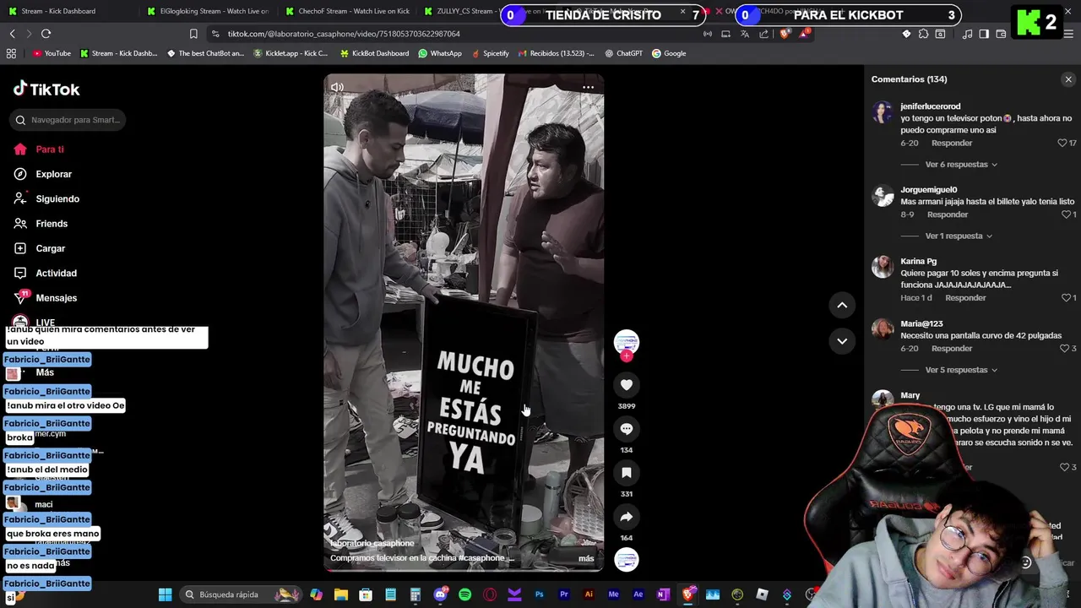Click the address bar URL
Image resolution: width=1081 pixels, height=608 pixels.
pos(344,34)
